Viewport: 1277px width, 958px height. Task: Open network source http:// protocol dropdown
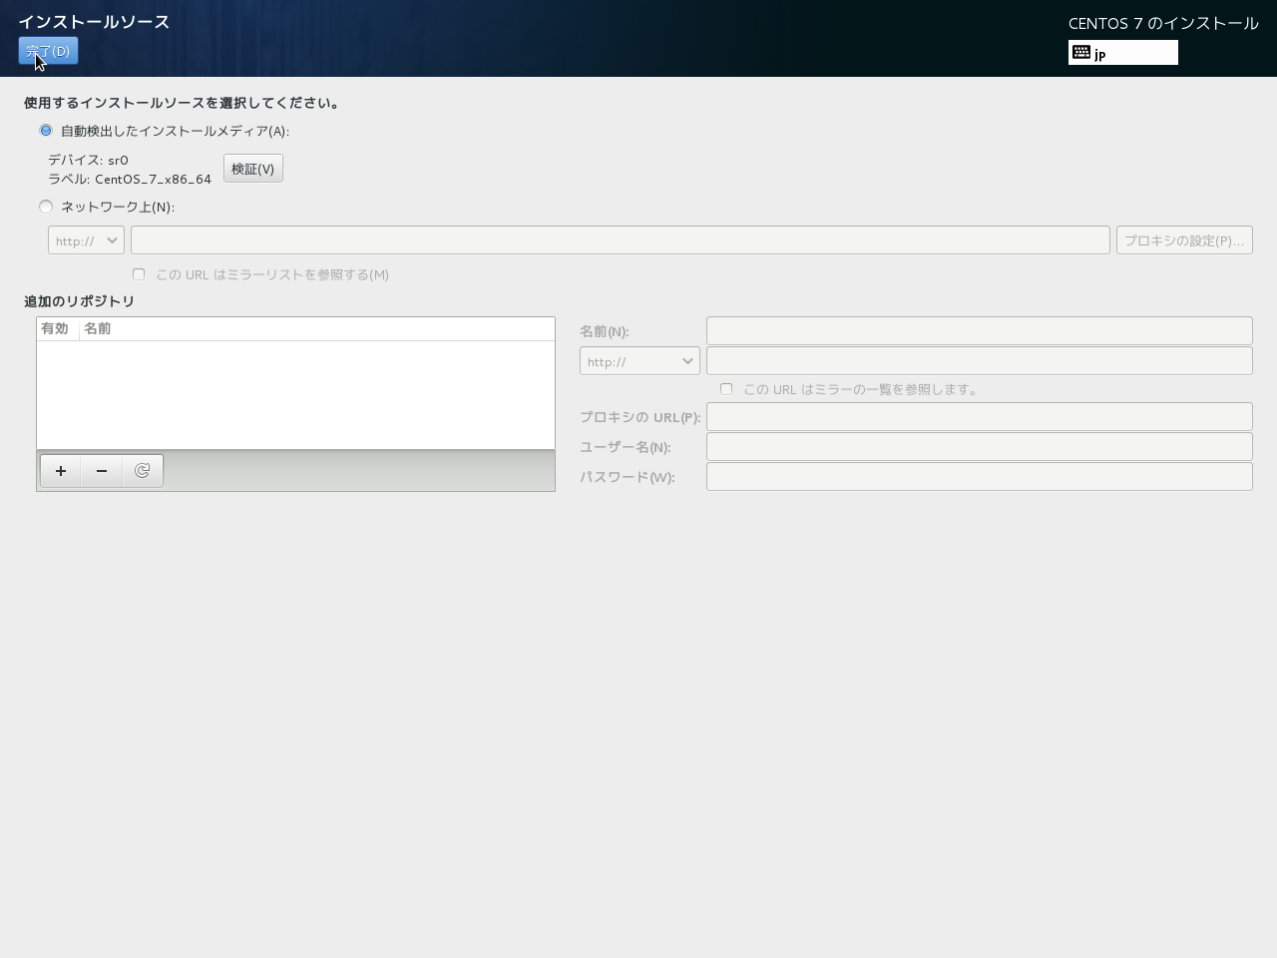[86, 240]
